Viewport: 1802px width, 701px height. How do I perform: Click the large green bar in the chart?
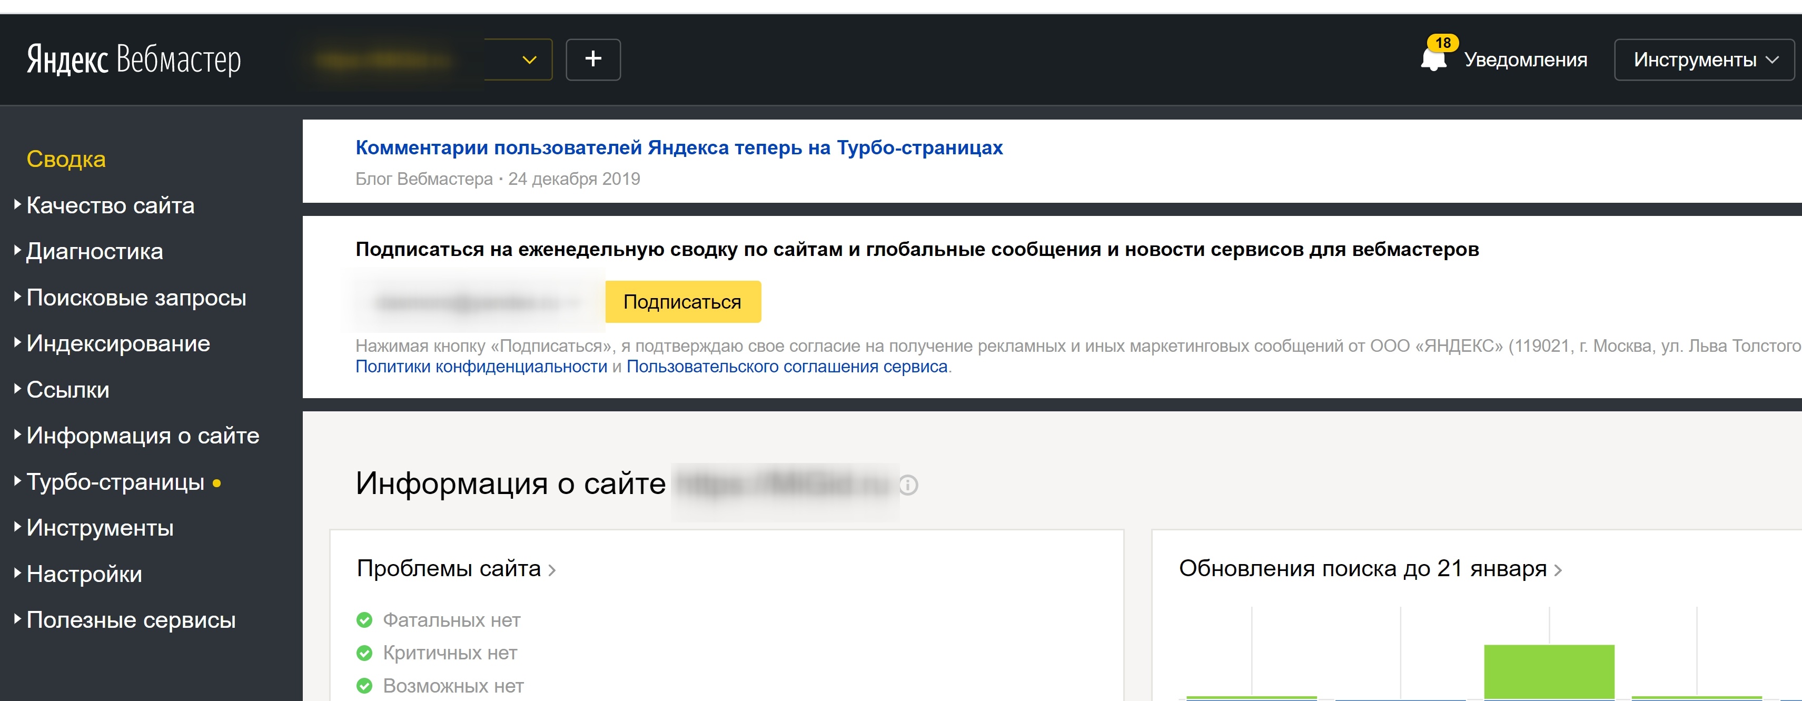point(1549,670)
